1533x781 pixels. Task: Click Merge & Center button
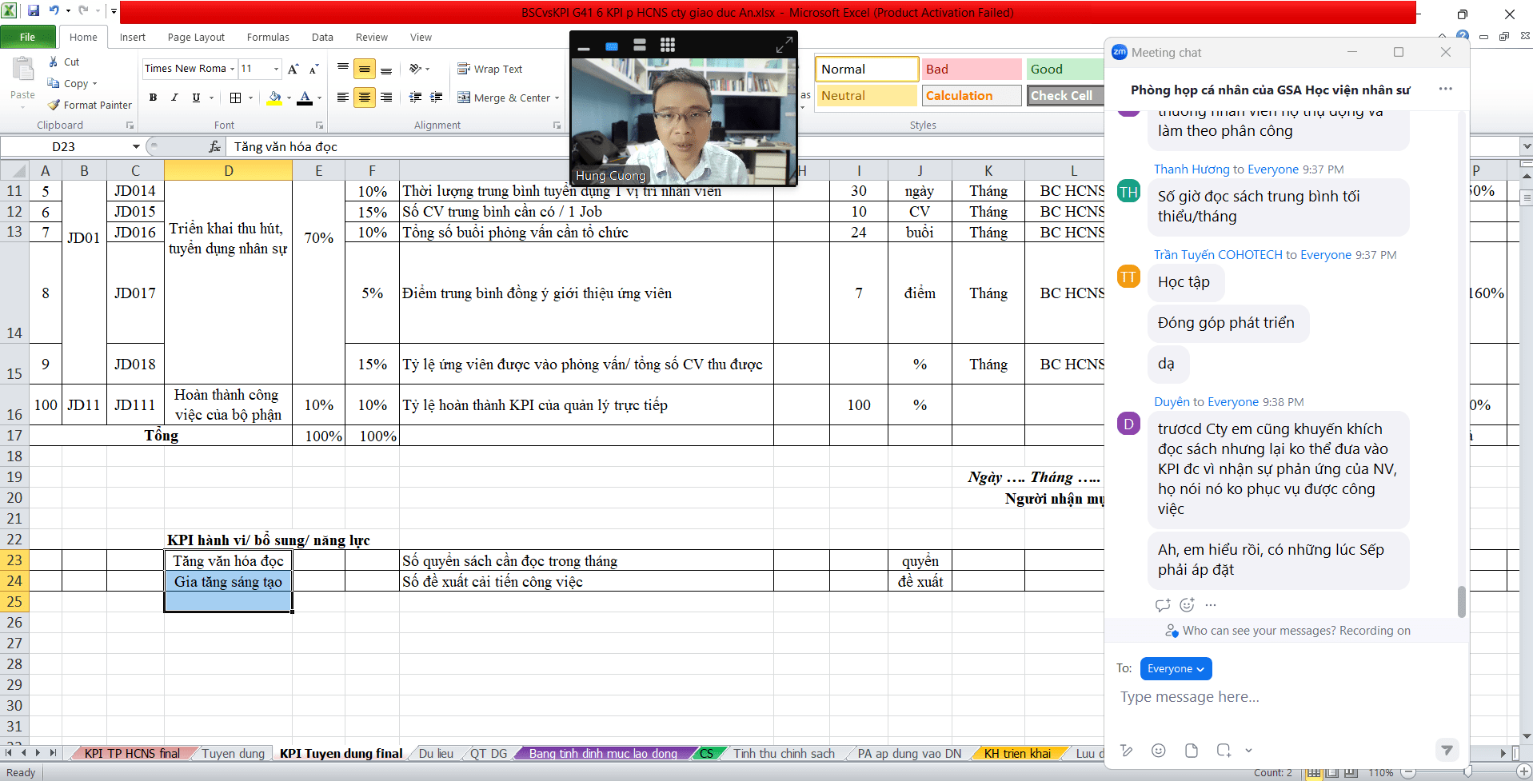tap(504, 98)
